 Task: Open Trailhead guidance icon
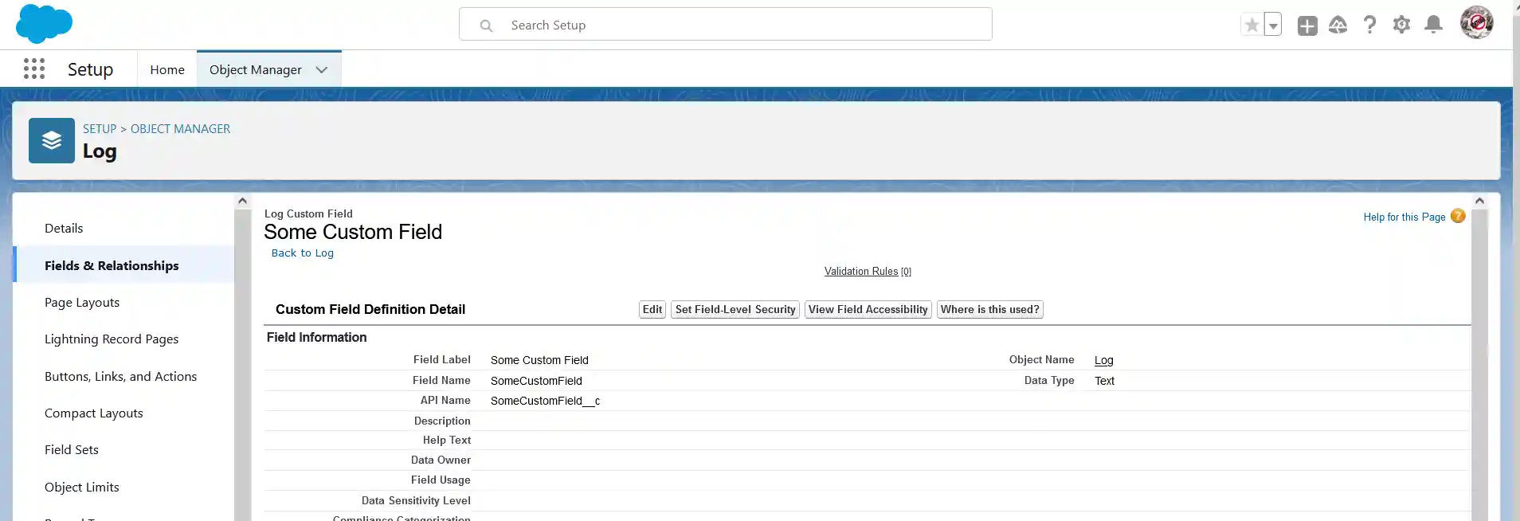click(1338, 25)
